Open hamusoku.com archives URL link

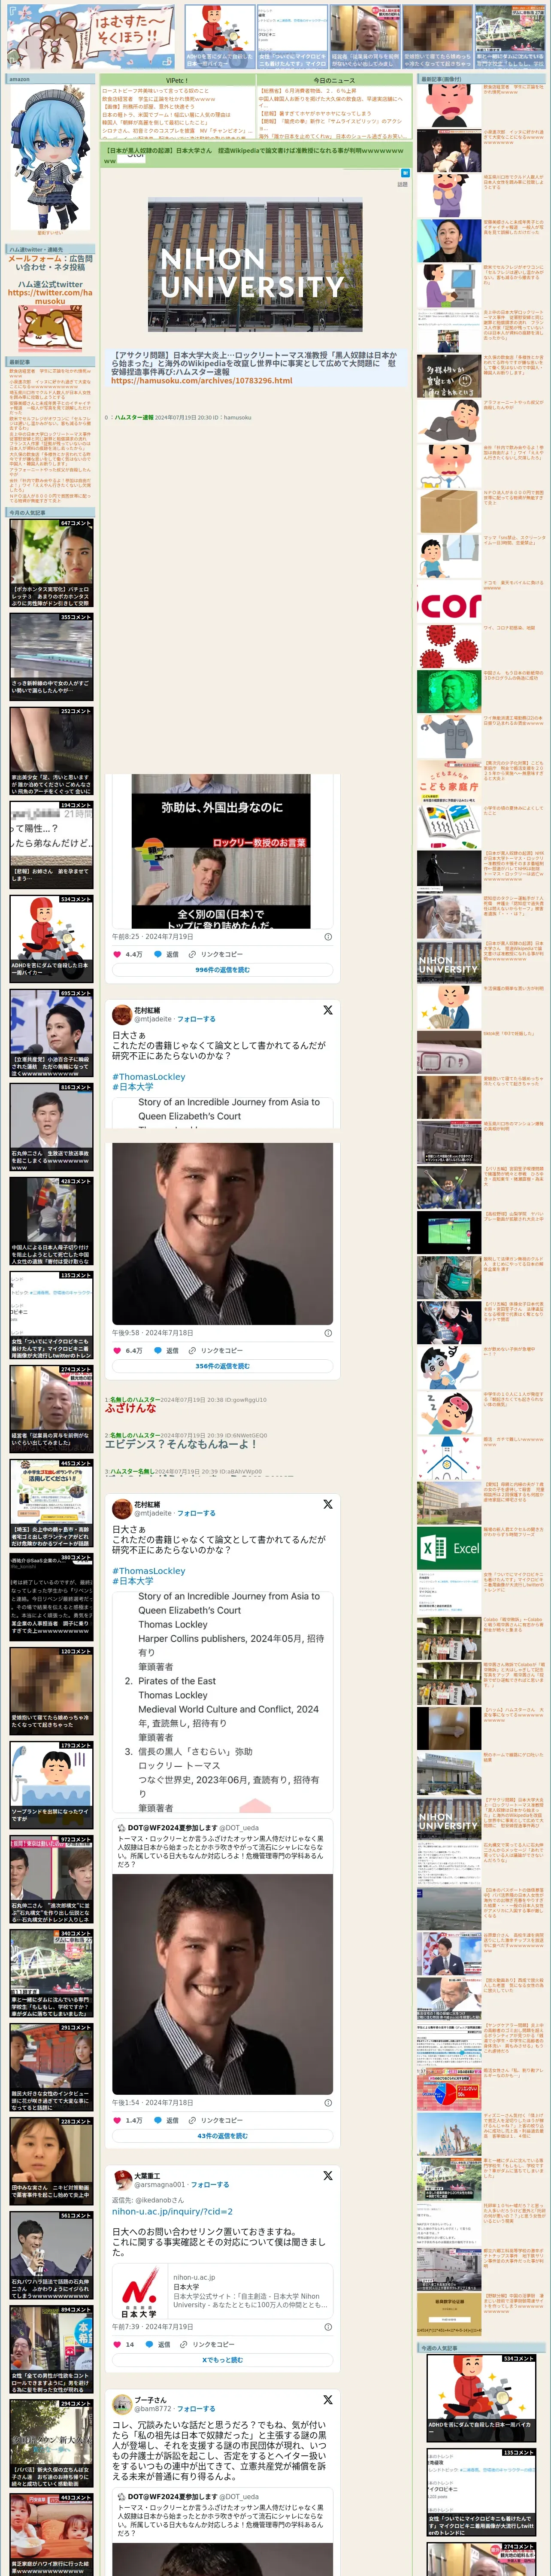click(x=202, y=380)
